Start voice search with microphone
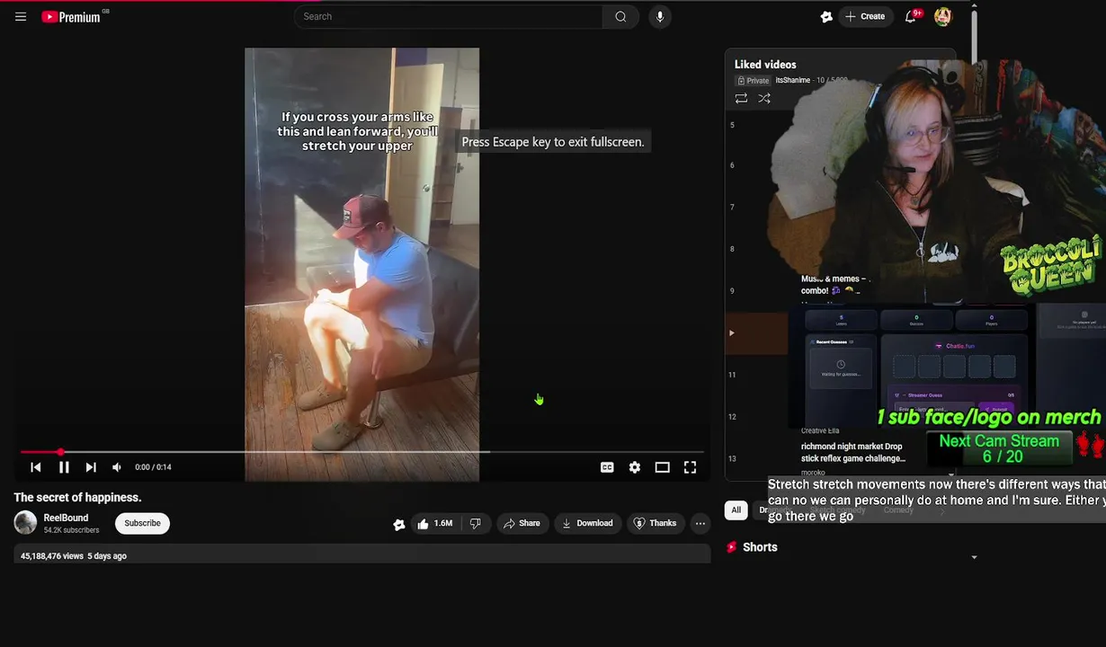Image resolution: width=1106 pixels, height=647 pixels. (x=659, y=16)
